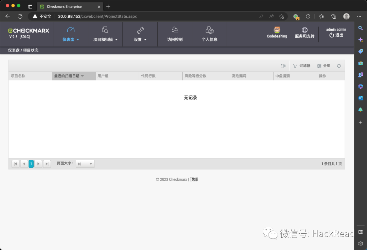Open the 项目和扫描 menu
The width and height of the screenshot is (367, 250).
[x=105, y=34]
